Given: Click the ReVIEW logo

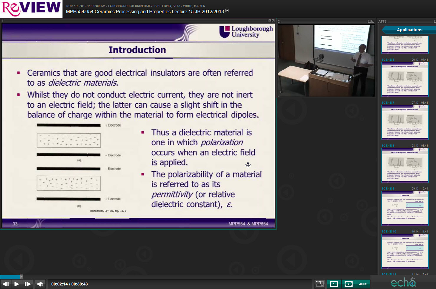Looking at the screenshot, I should coord(31,9).
